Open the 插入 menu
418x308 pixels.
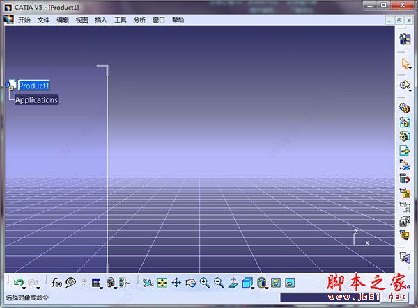(x=101, y=20)
